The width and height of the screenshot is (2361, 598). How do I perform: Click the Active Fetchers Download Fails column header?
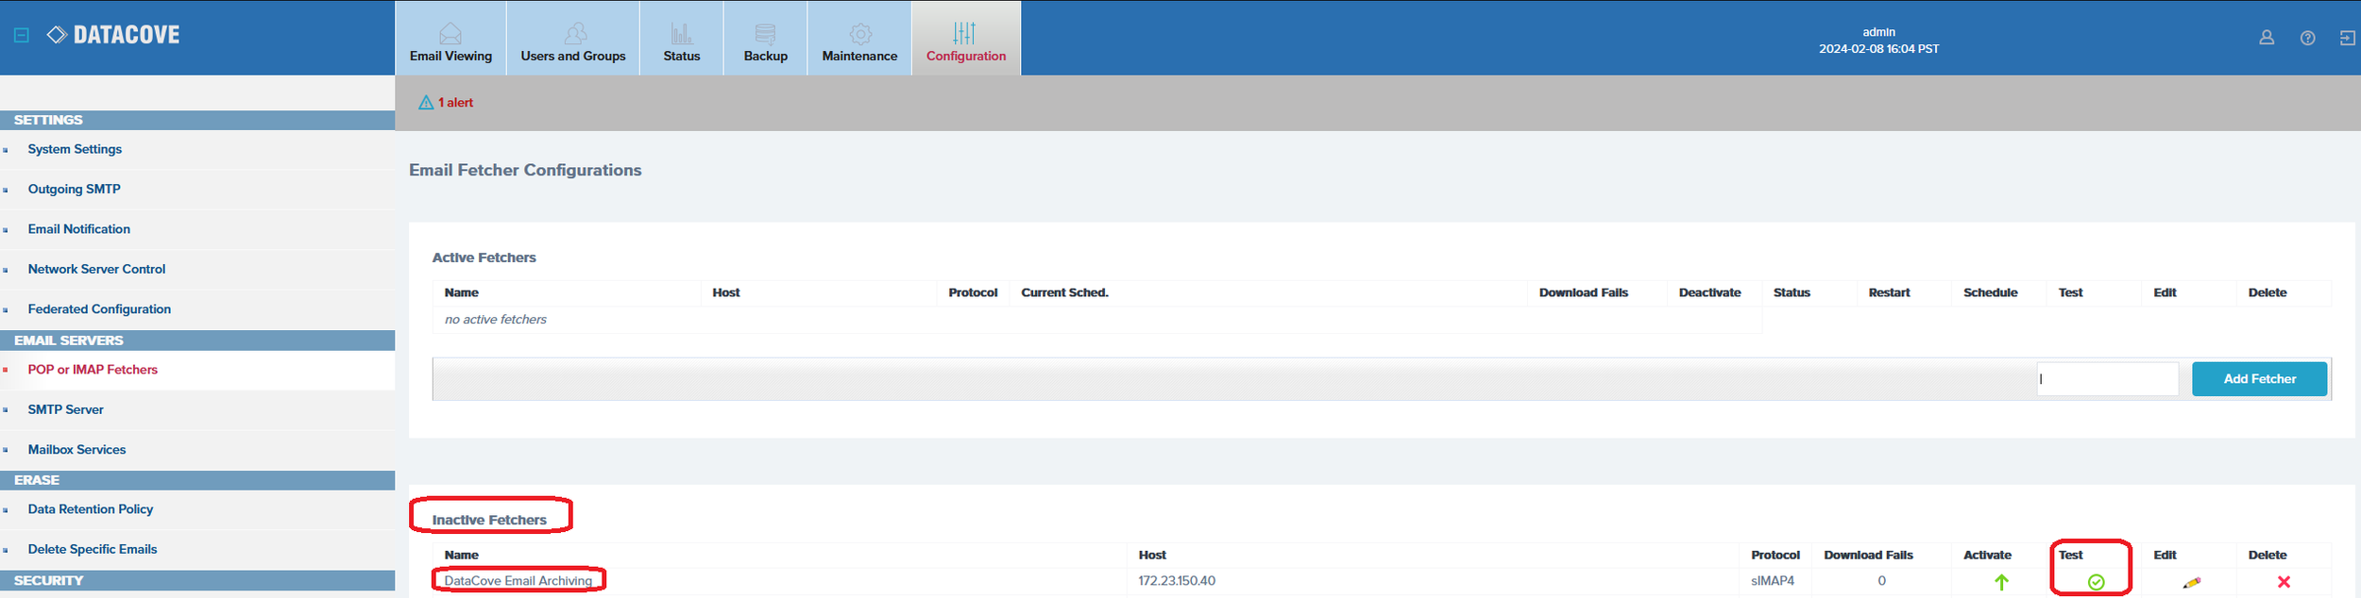[x=1584, y=292]
